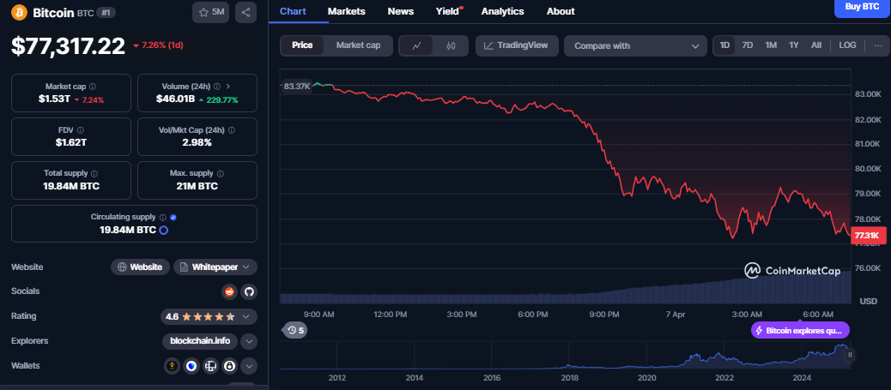
Task: Click the 2.98% Vol/Mkt Cap value
Action: 197,142
